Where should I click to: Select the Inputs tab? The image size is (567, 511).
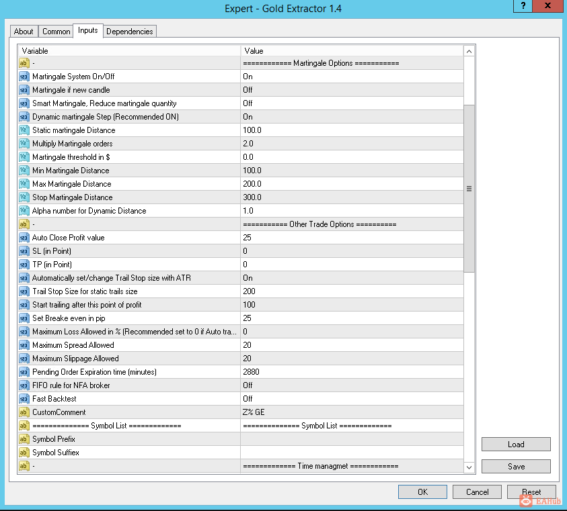tap(88, 30)
